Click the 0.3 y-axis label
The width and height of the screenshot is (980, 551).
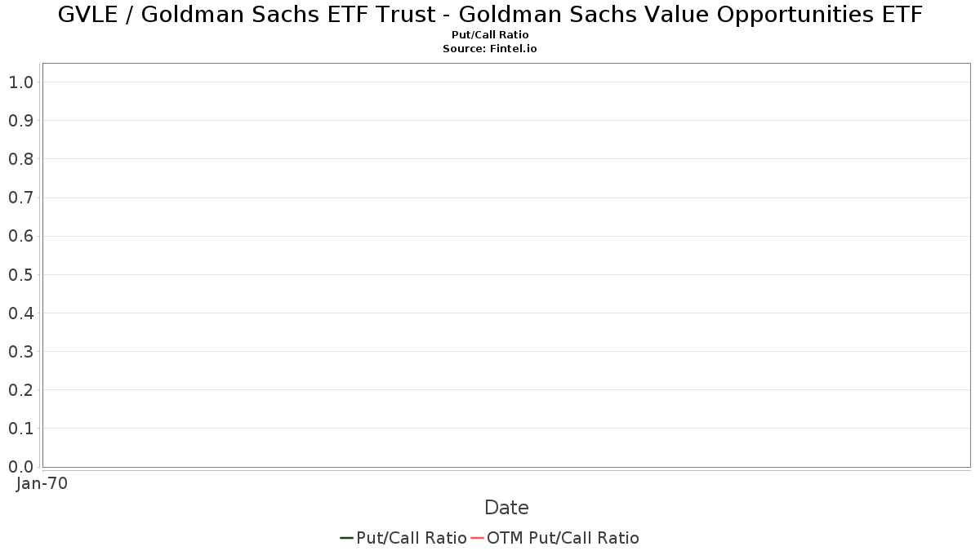[20, 352]
